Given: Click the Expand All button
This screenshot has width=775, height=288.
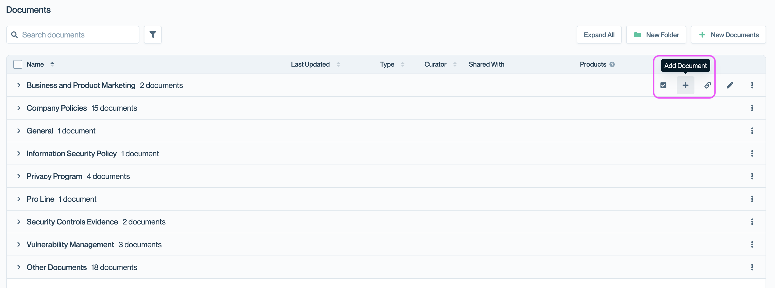Looking at the screenshot, I should 599,35.
